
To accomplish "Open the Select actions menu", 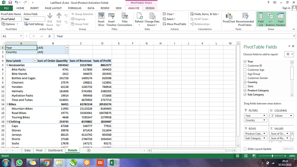I will tap(169, 19).
